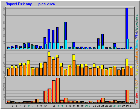
Task: Click the '350' axis label
Action: (4, 56)
